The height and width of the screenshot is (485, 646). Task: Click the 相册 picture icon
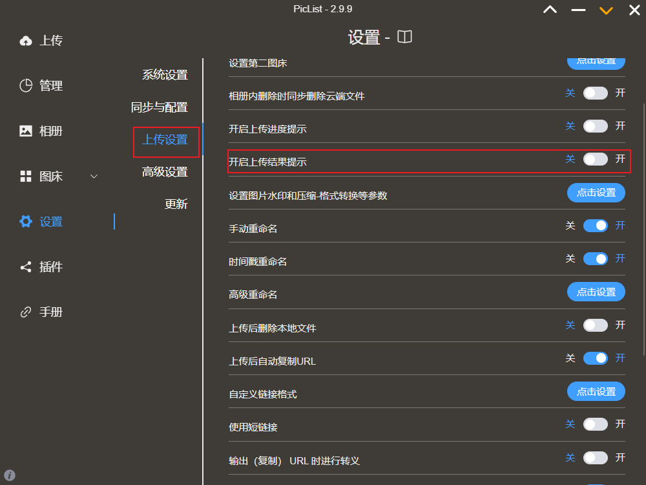click(26, 131)
